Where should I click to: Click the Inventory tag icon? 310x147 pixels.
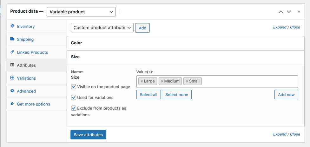(12, 26)
